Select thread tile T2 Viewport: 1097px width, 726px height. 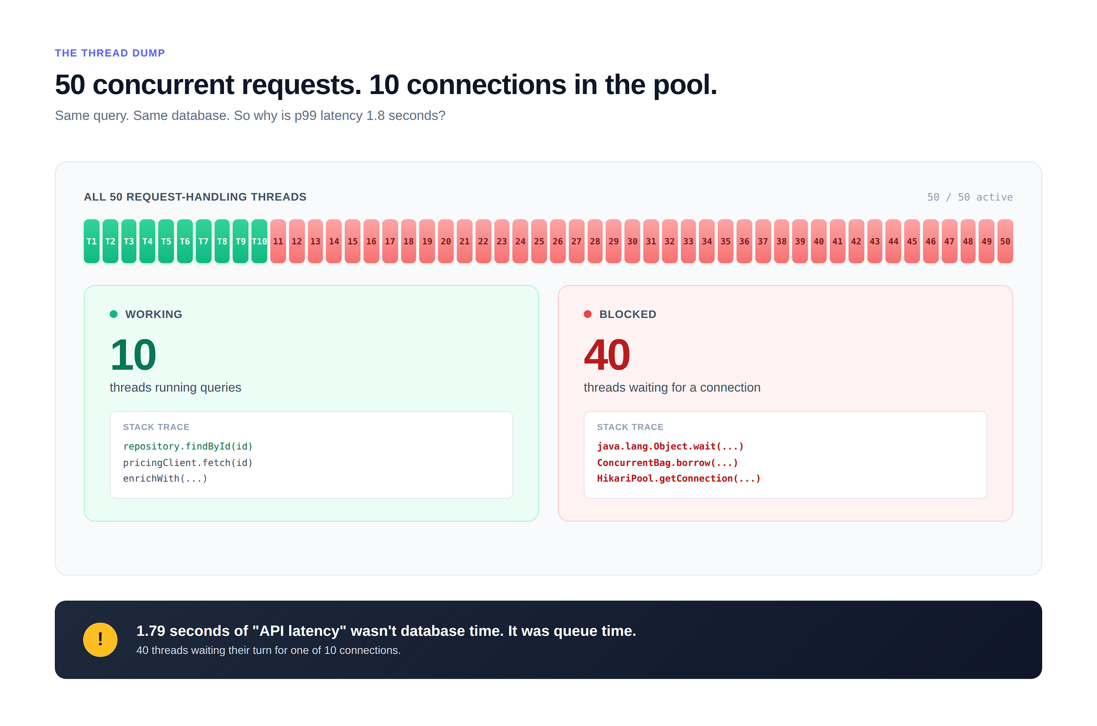point(110,241)
